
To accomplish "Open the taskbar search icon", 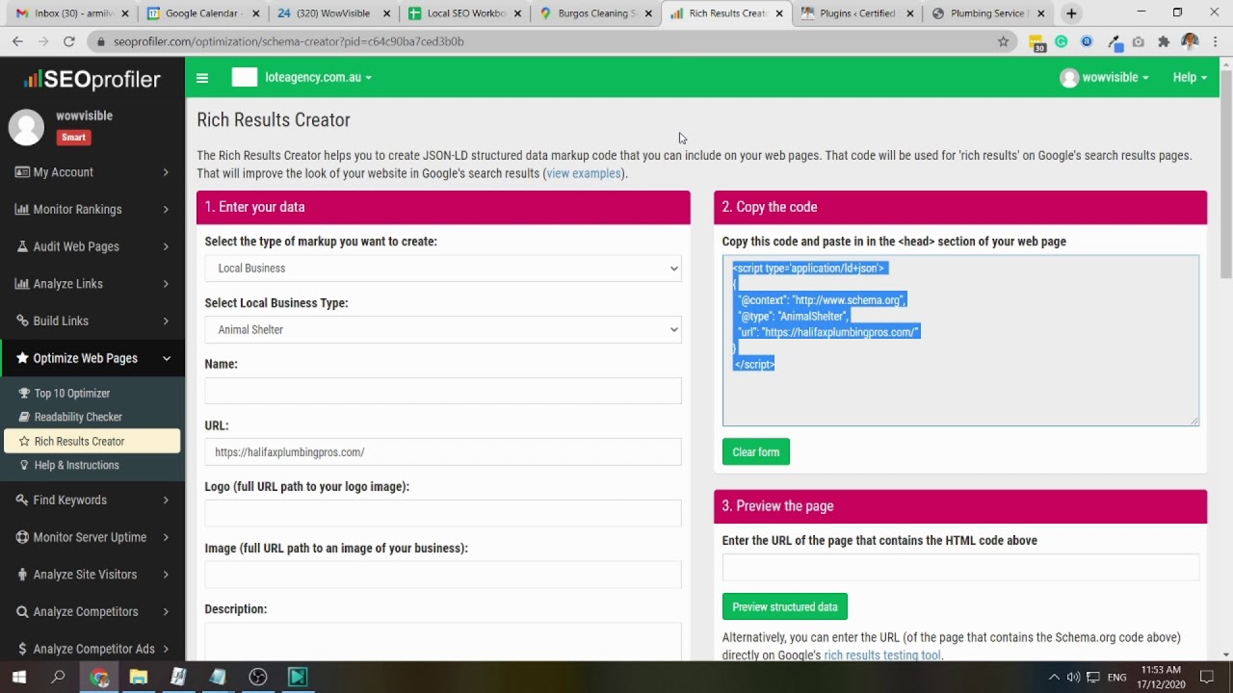I will (x=58, y=677).
